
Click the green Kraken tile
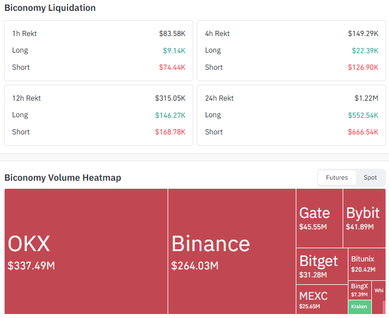pyautogui.click(x=360, y=307)
